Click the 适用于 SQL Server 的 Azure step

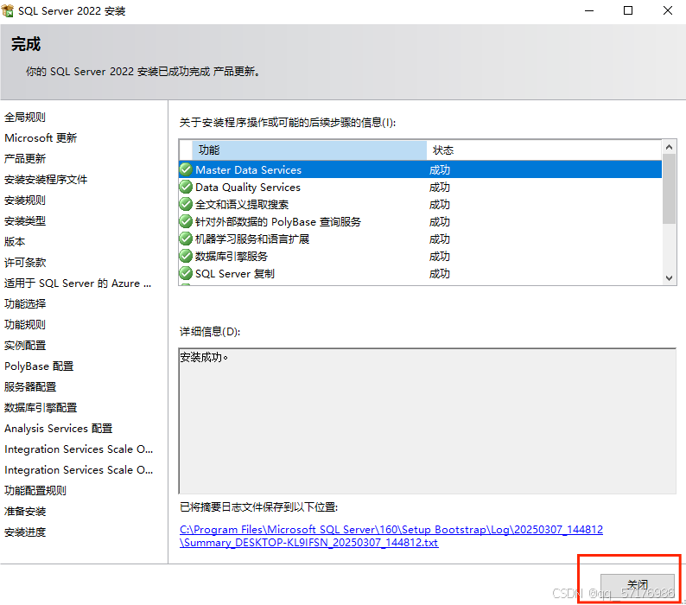coord(78,283)
